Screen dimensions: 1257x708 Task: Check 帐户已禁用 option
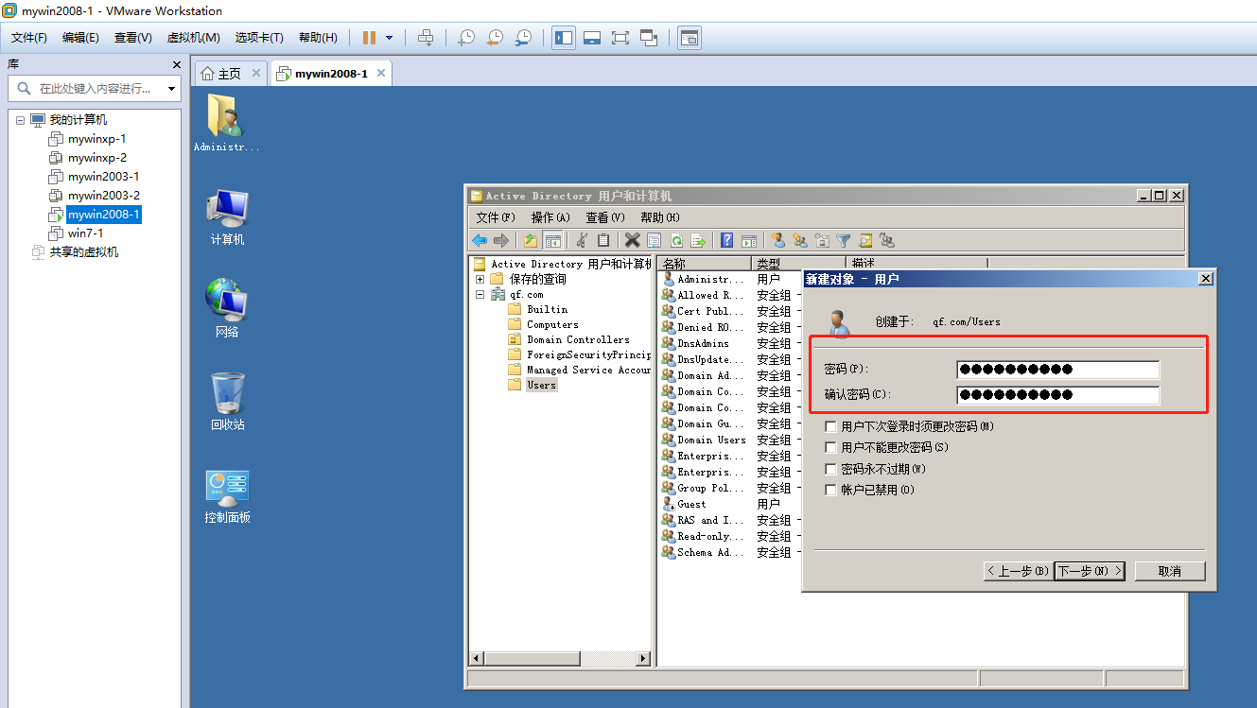tap(831, 491)
